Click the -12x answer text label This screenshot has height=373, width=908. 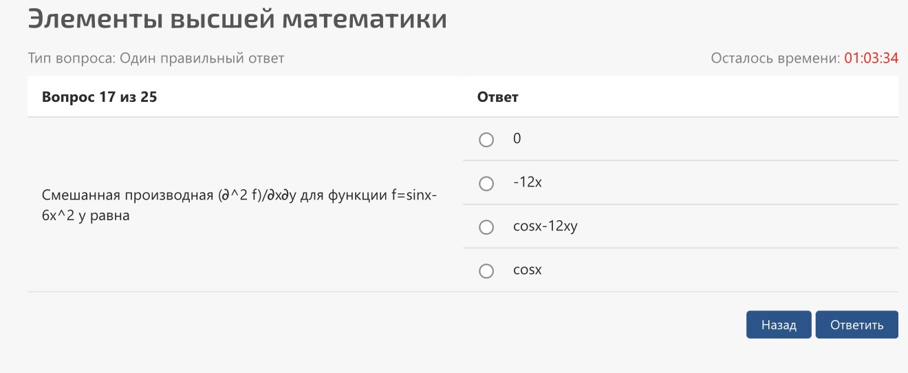click(528, 183)
